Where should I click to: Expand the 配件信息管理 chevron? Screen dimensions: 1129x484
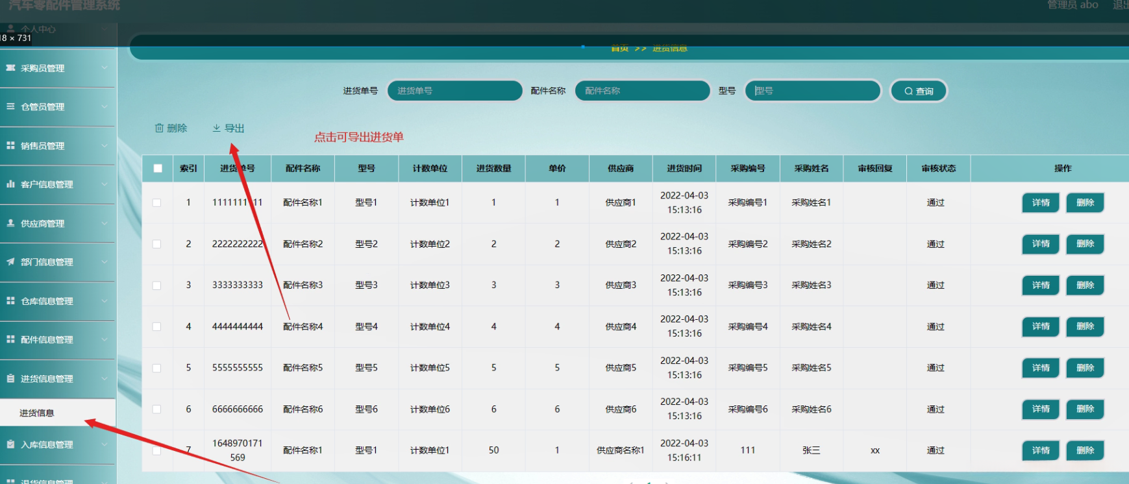(x=105, y=339)
